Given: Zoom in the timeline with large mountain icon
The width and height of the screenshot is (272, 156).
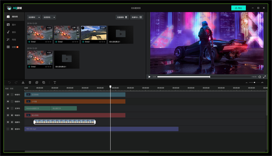Looking at the screenshot, I should 262,82.
